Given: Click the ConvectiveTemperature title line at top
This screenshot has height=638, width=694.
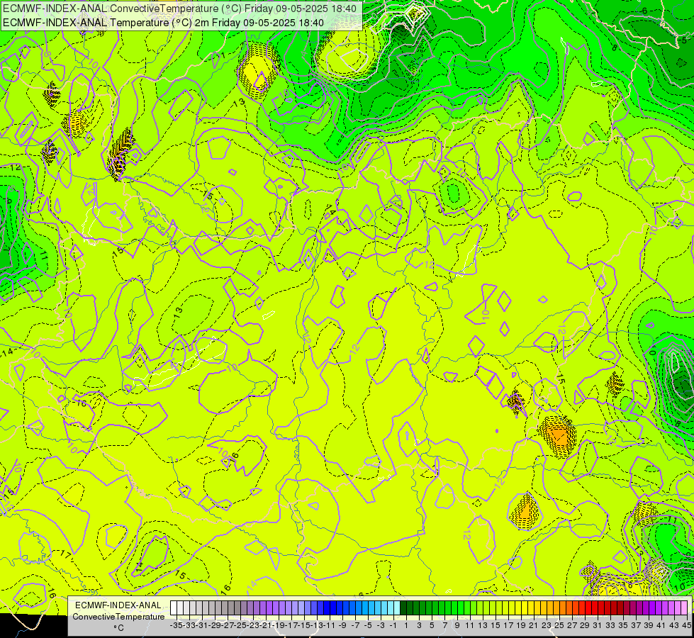Looking at the screenshot, I should [x=179, y=9].
